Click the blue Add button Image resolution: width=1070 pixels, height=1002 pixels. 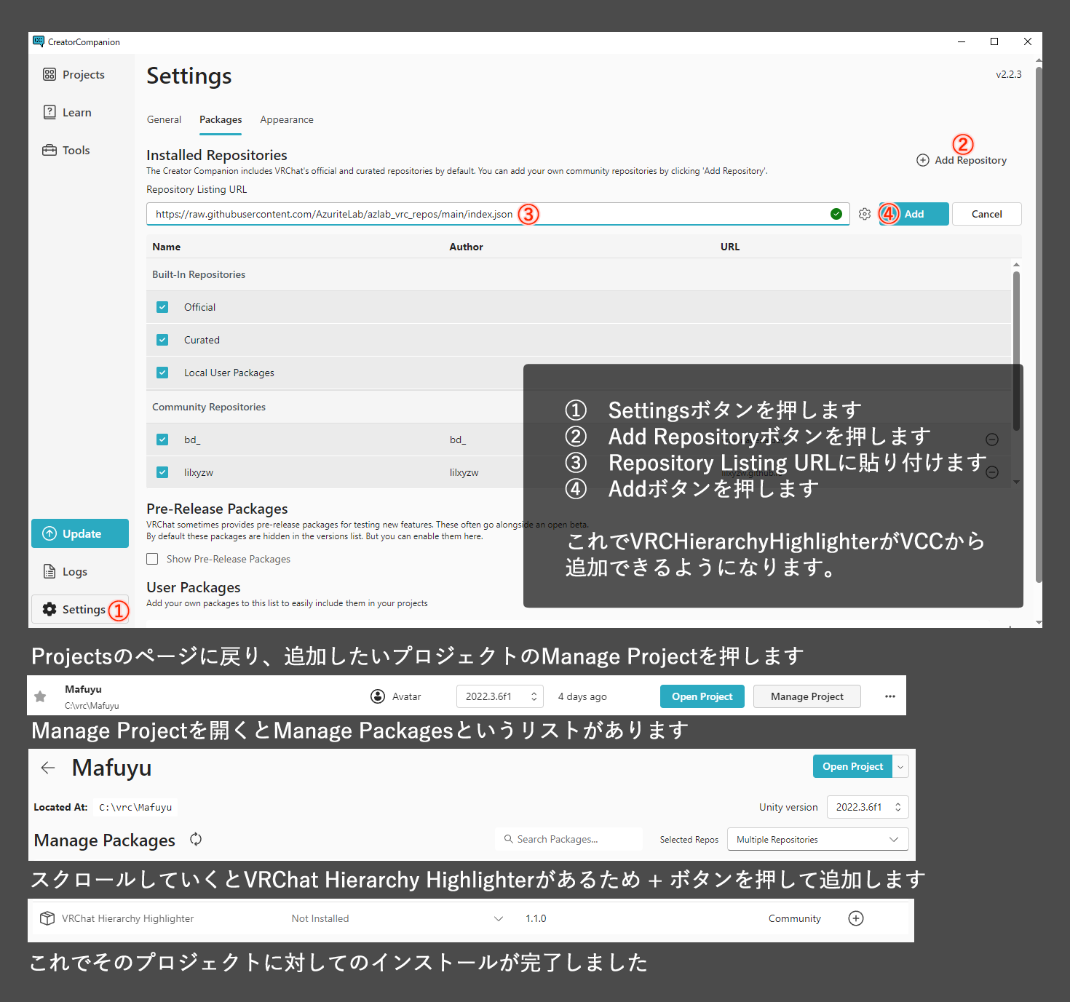(x=914, y=214)
